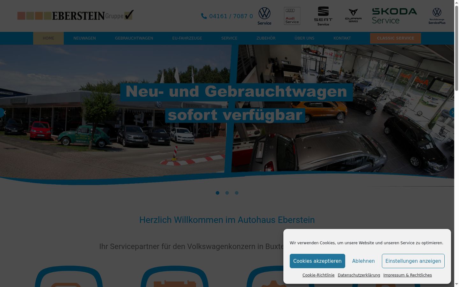Open the VW Nutzfahrzeuge ServicePlus logo

coord(437,16)
